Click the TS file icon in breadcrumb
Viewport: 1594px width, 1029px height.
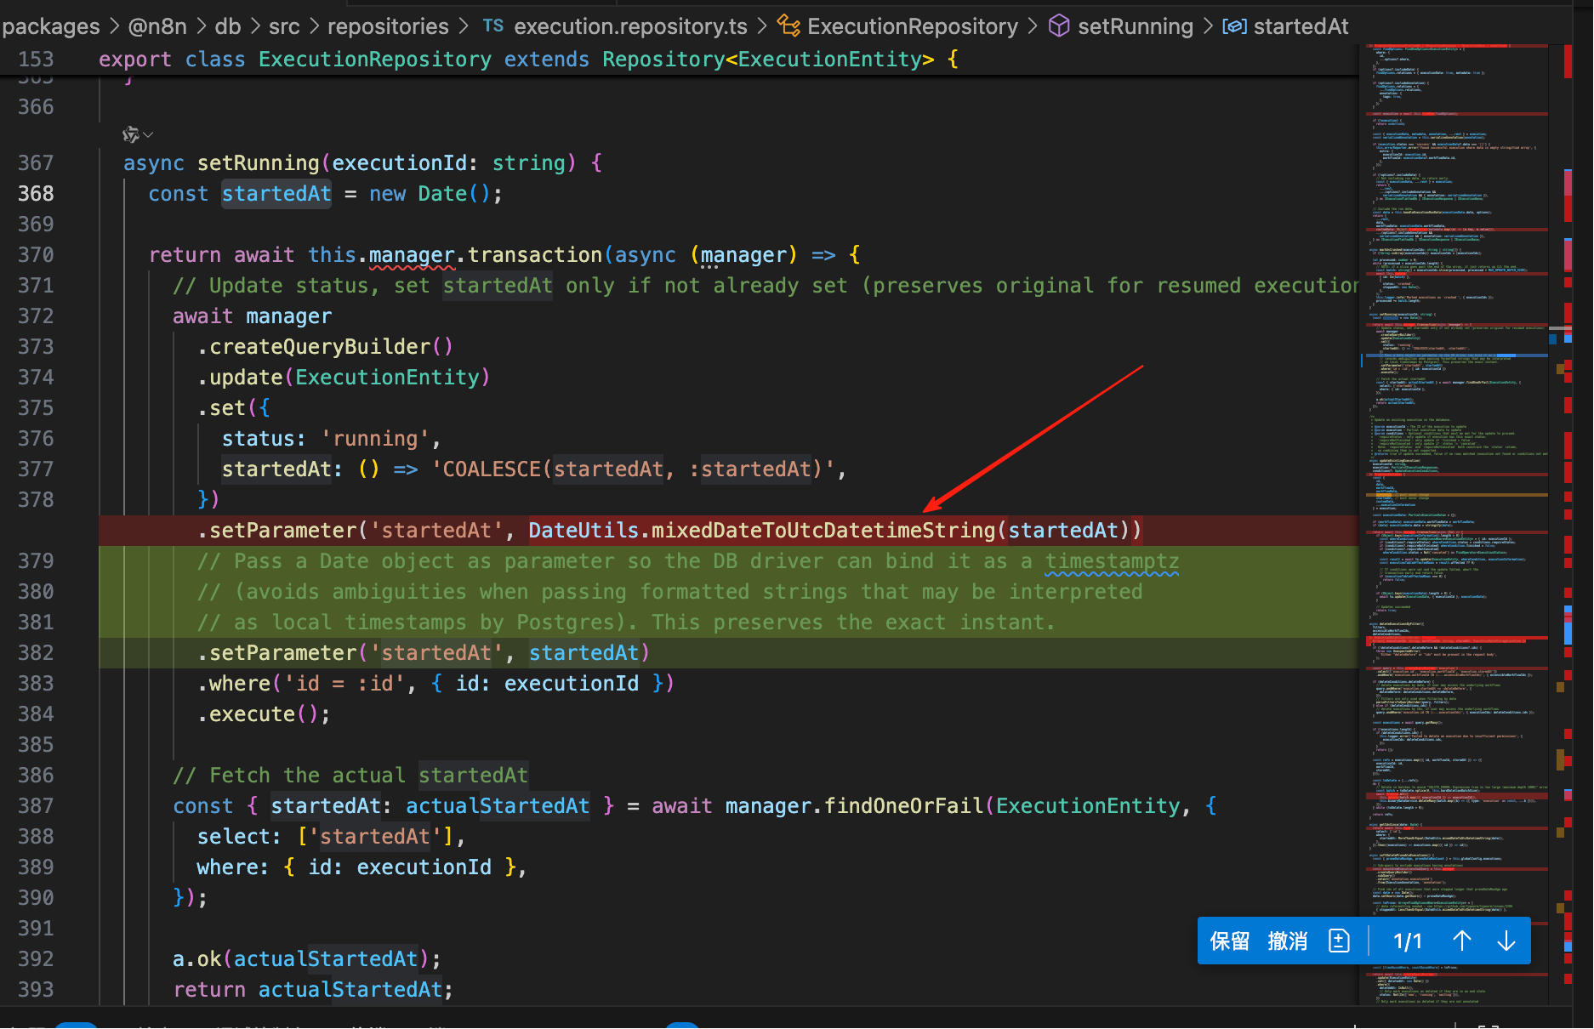pos(493,26)
